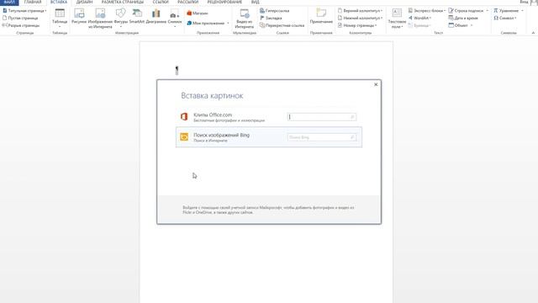Click the user account avatar icon
This screenshot has height=303, width=538.
pyautogui.click(x=534, y=3)
